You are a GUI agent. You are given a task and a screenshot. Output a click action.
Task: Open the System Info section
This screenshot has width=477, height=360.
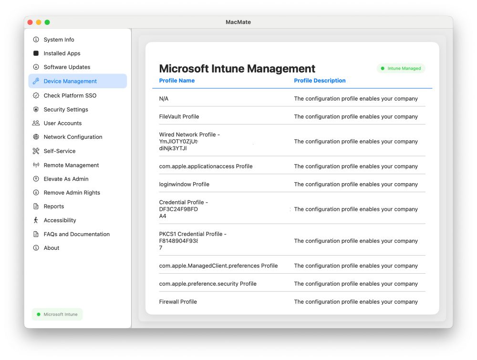78,40
